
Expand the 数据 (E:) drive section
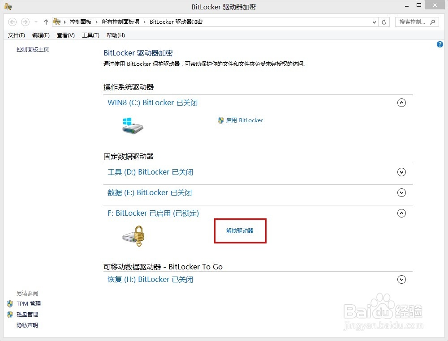[401, 192]
